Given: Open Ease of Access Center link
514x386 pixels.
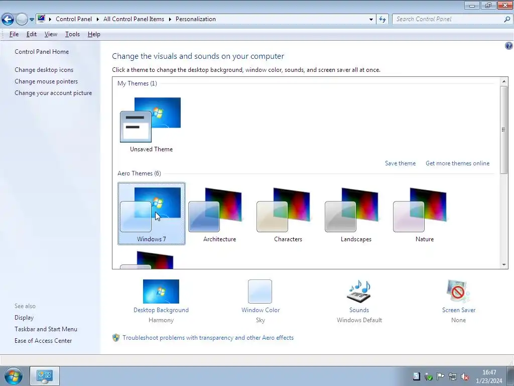Looking at the screenshot, I should point(43,341).
